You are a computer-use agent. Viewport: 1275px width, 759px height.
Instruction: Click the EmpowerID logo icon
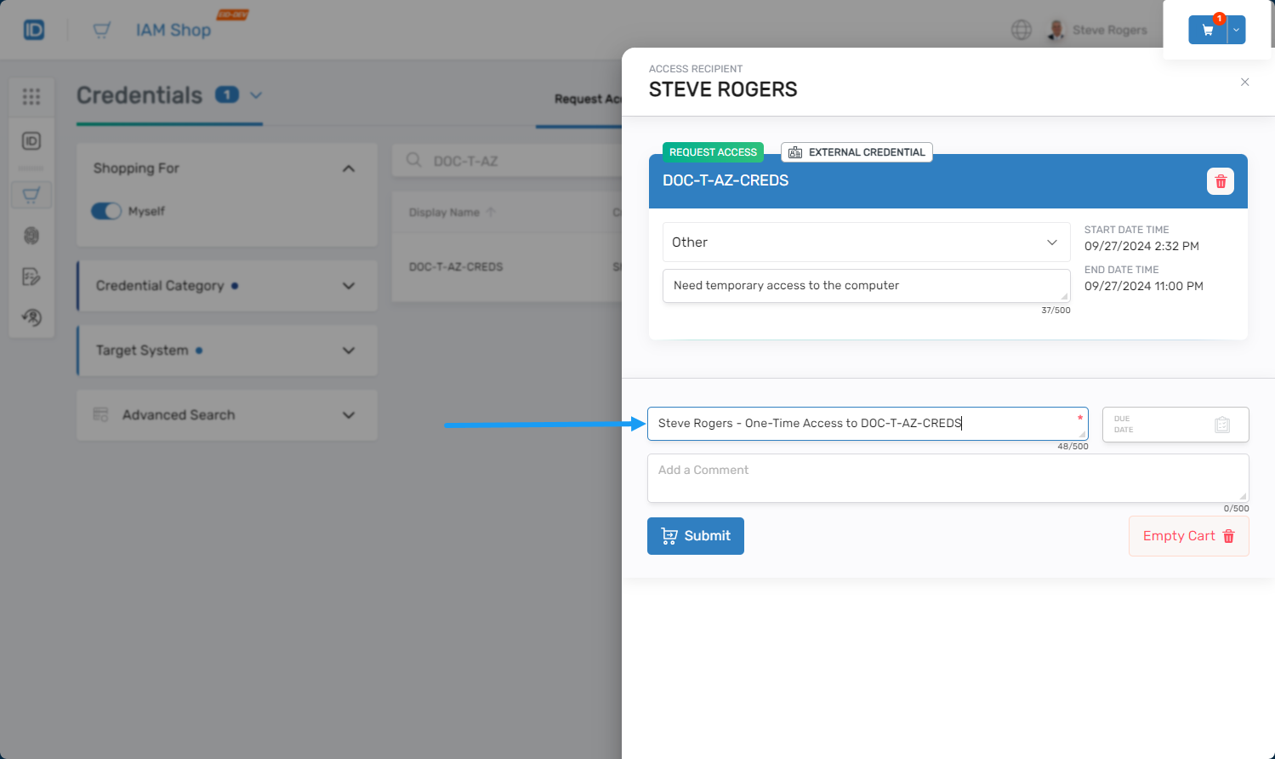34,31
